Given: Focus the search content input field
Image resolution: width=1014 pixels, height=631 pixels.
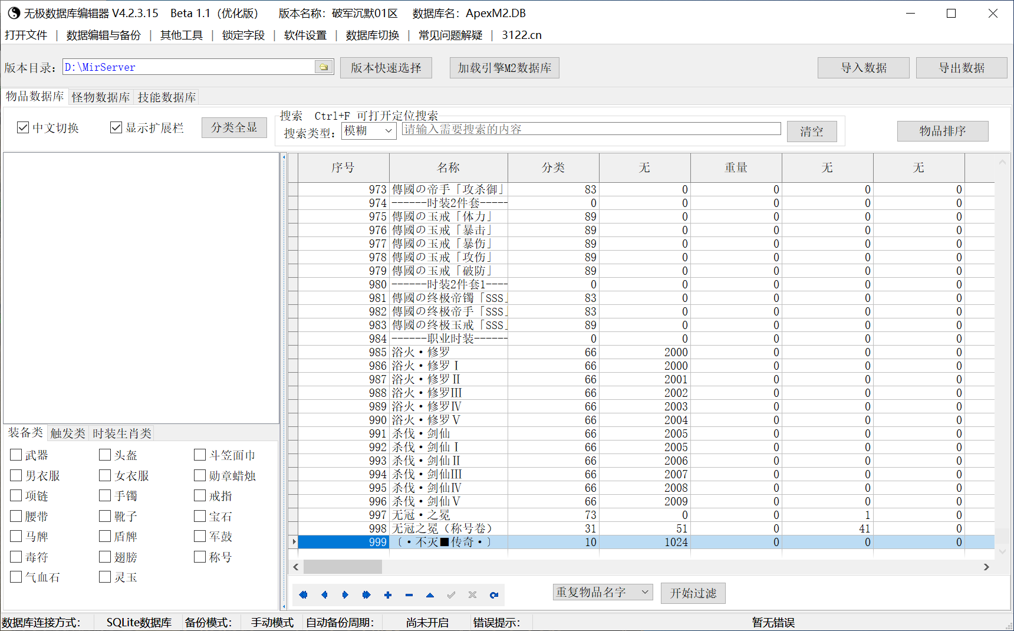Looking at the screenshot, I should 591,129.
